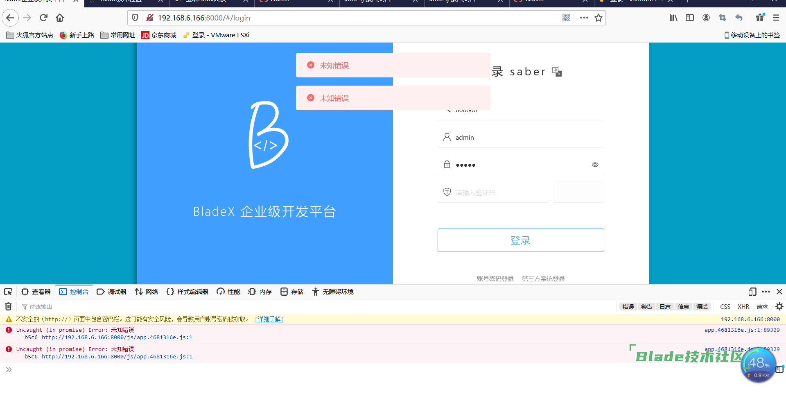
Task: Open the 无障碍环境 accessibility tab
Action: (x=333, y=292)
